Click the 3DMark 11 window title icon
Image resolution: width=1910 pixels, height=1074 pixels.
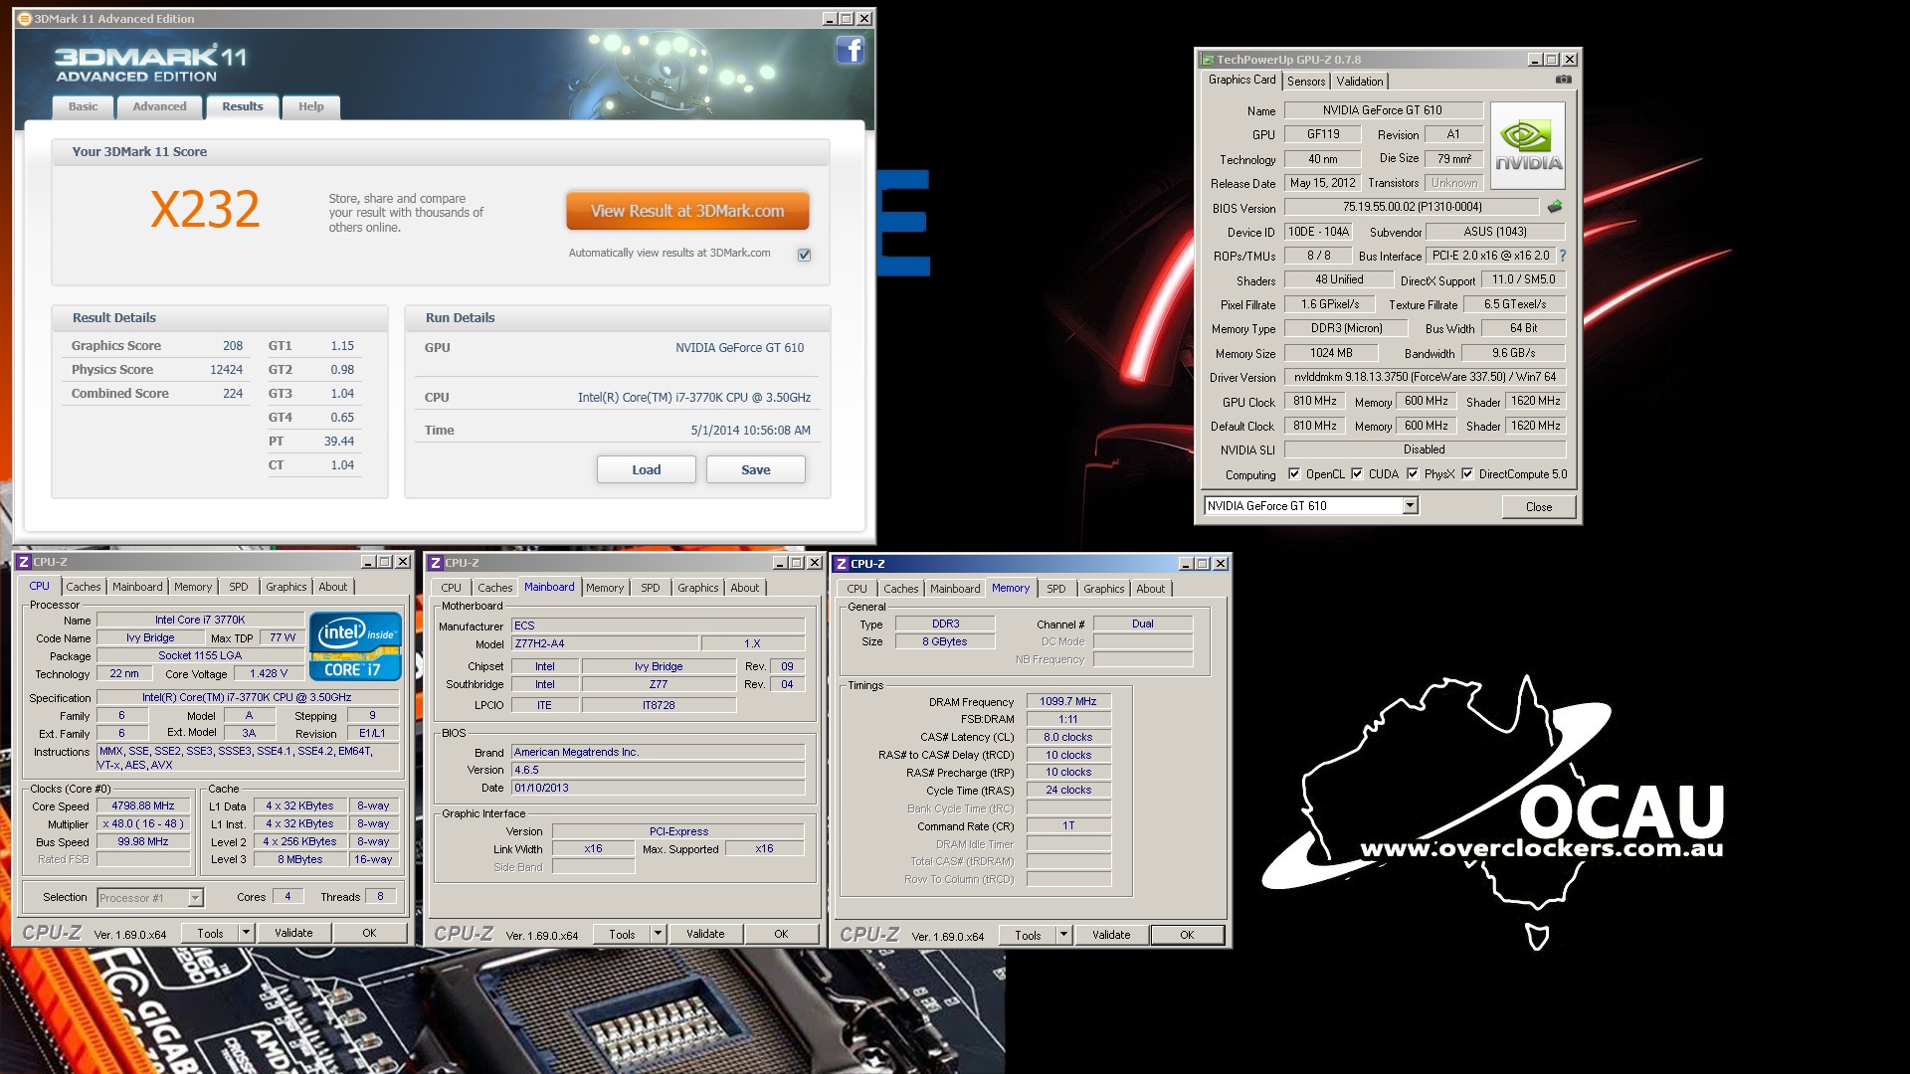24,18
